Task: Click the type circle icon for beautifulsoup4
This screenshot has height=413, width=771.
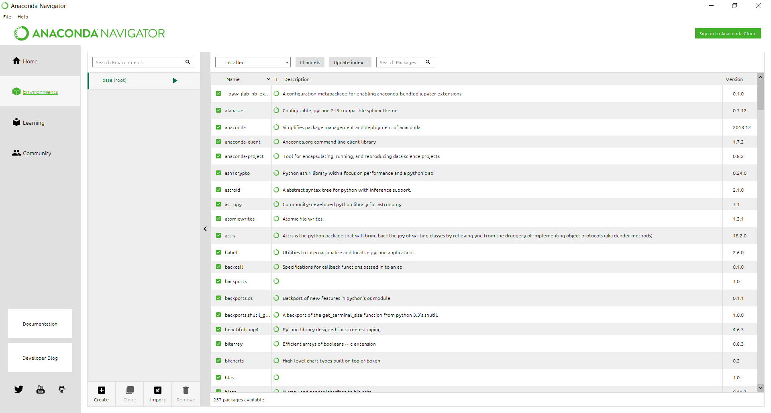Action: pos(276,329)
